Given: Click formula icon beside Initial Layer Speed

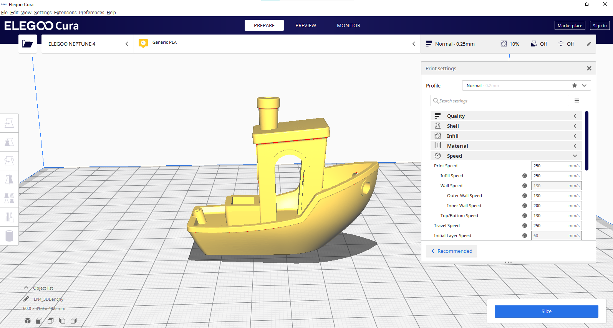Looking at the screenshot, I should 525,236.
